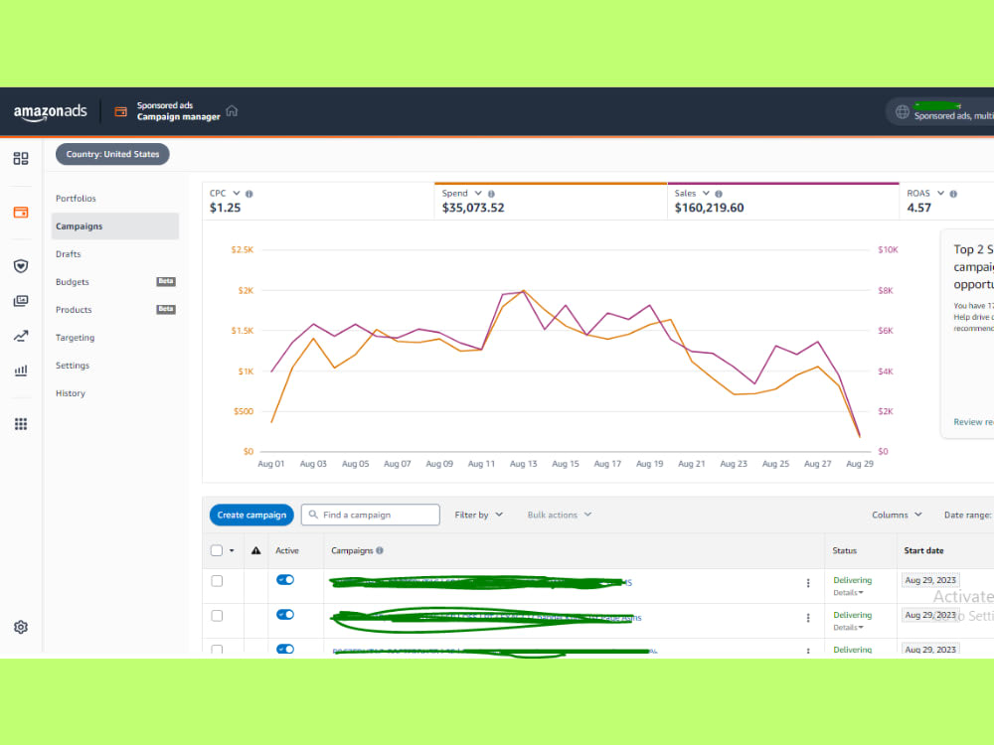Check the first campaign row checkbox
This screenshot has height=745, width=994.
(217, 581)
